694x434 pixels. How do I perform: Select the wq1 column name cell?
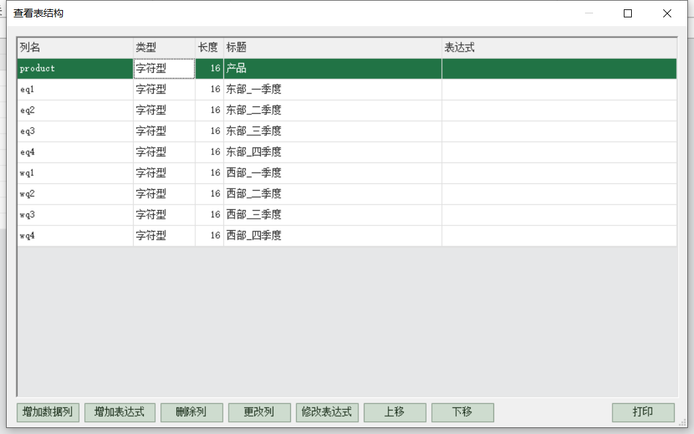[x=76, y=173]
